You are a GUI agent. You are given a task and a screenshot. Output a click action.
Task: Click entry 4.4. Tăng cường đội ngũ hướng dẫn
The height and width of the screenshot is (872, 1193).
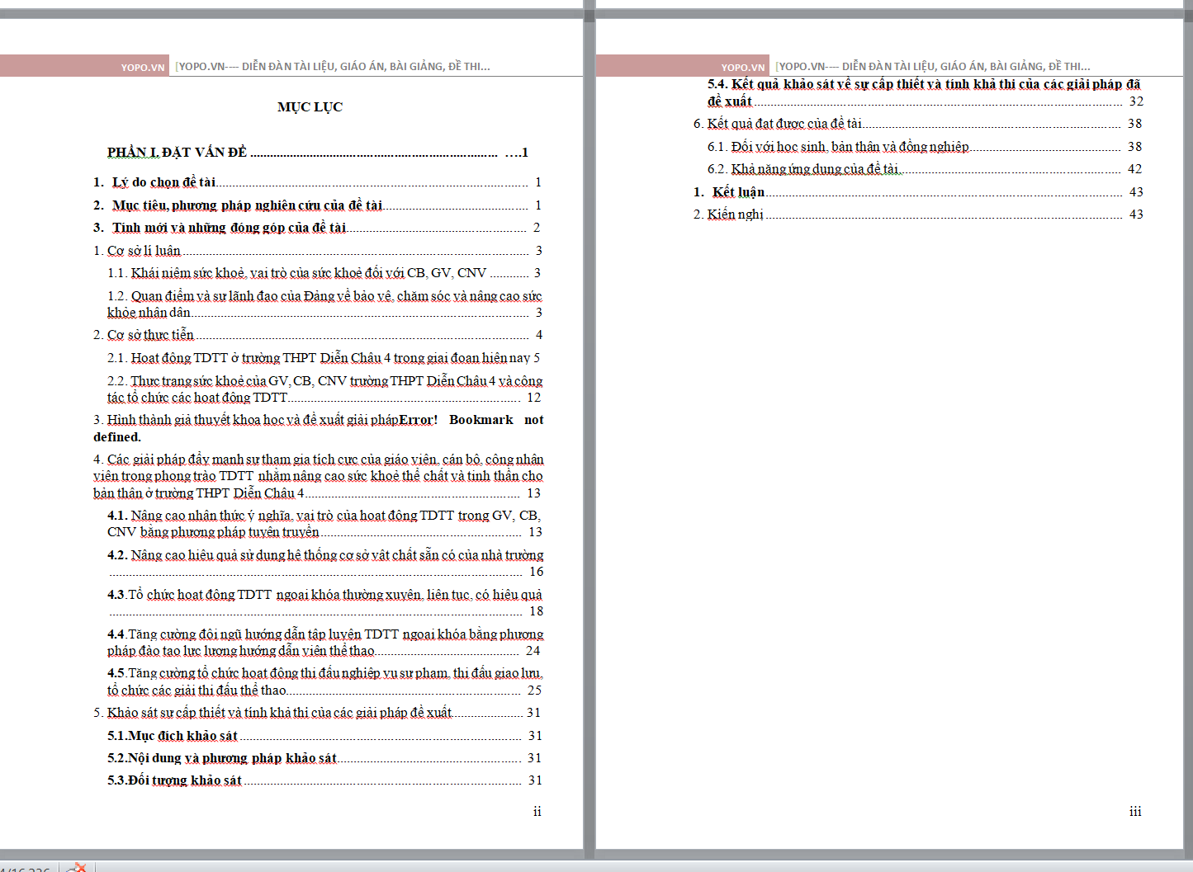click(324, 643)
